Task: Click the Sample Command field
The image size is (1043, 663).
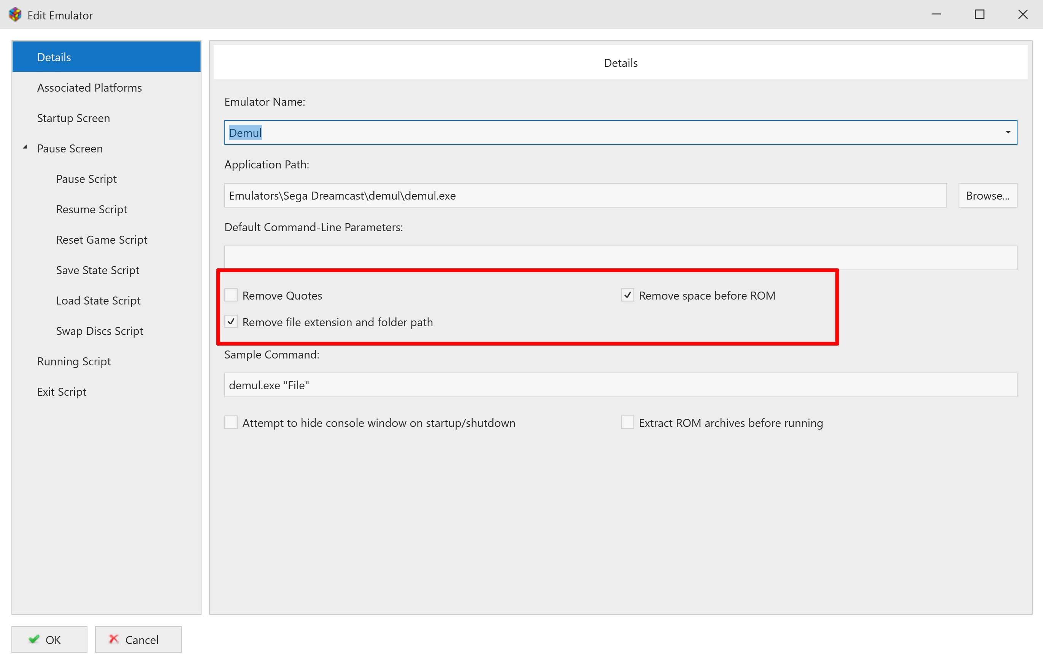Action: point(620,385)
